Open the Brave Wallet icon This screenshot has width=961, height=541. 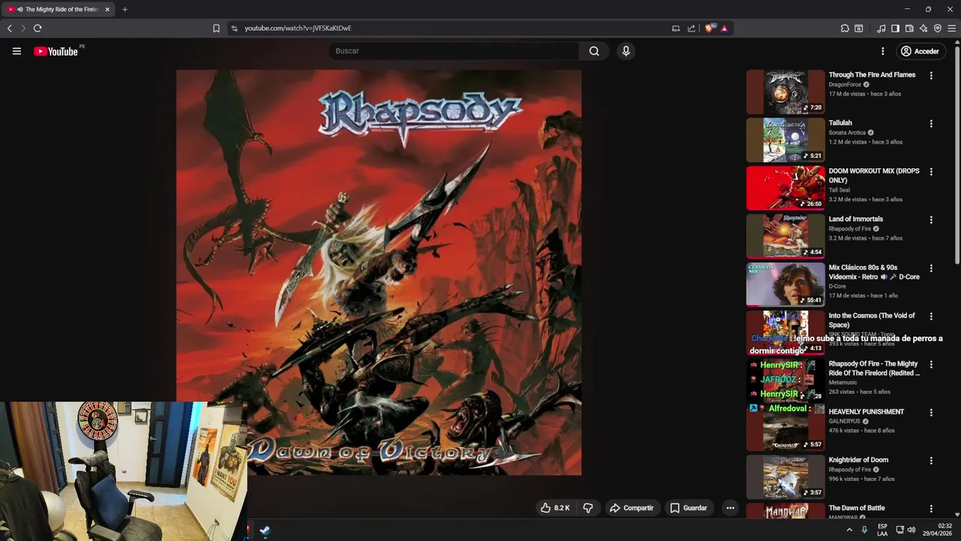click(x=909, y=28)
